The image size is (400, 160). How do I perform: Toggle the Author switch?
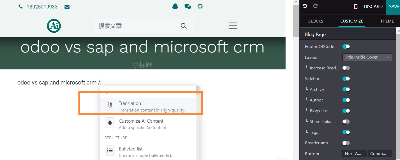346,100
